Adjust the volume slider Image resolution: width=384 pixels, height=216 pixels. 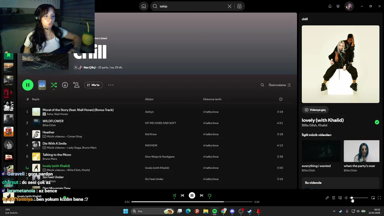[359, 198]
